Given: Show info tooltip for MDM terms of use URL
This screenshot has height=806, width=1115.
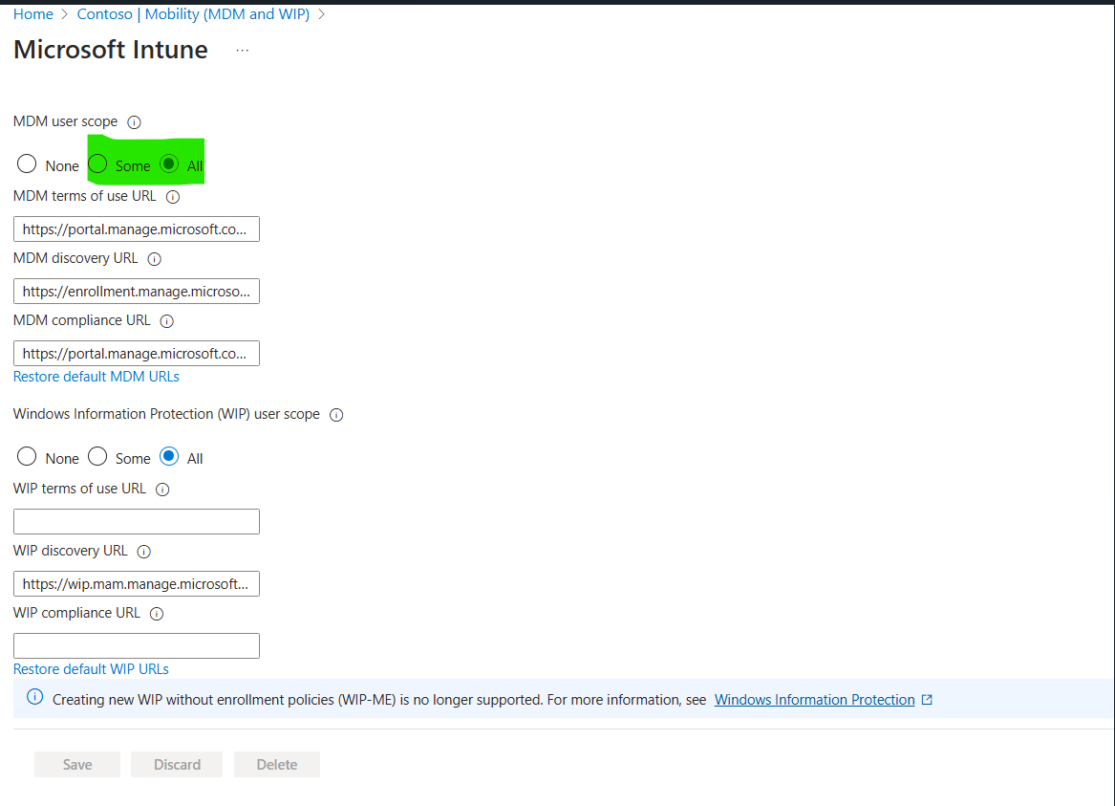Looking at the screenshot, I should 173,197.
